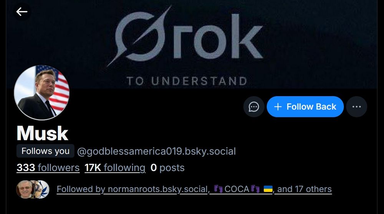Viewport: 384px width, 214px height.
Task: Click the back arrow icon
Action: point(22,12)
